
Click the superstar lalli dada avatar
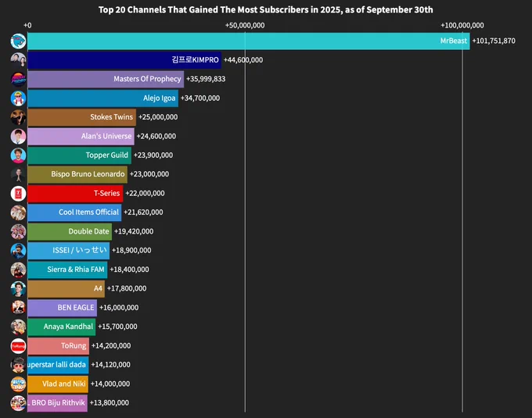pyautogui.click(x=18, y=365)
